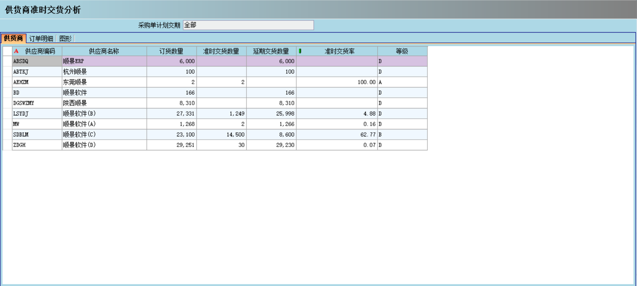The height and width of the screenshot is (286, 637).
Task: Click order quantity 23,100 in SDBLM row
Action: pos(171,135)
